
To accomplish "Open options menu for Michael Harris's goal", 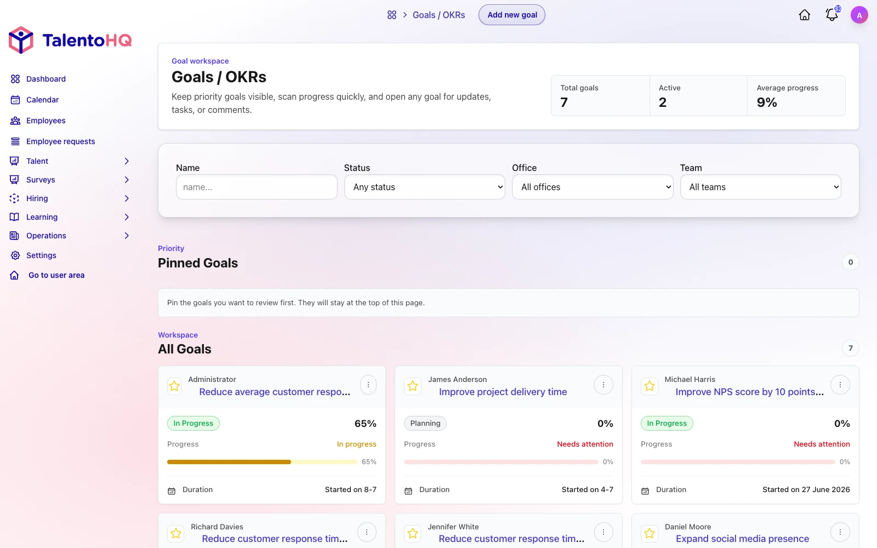I will (840, 385).
